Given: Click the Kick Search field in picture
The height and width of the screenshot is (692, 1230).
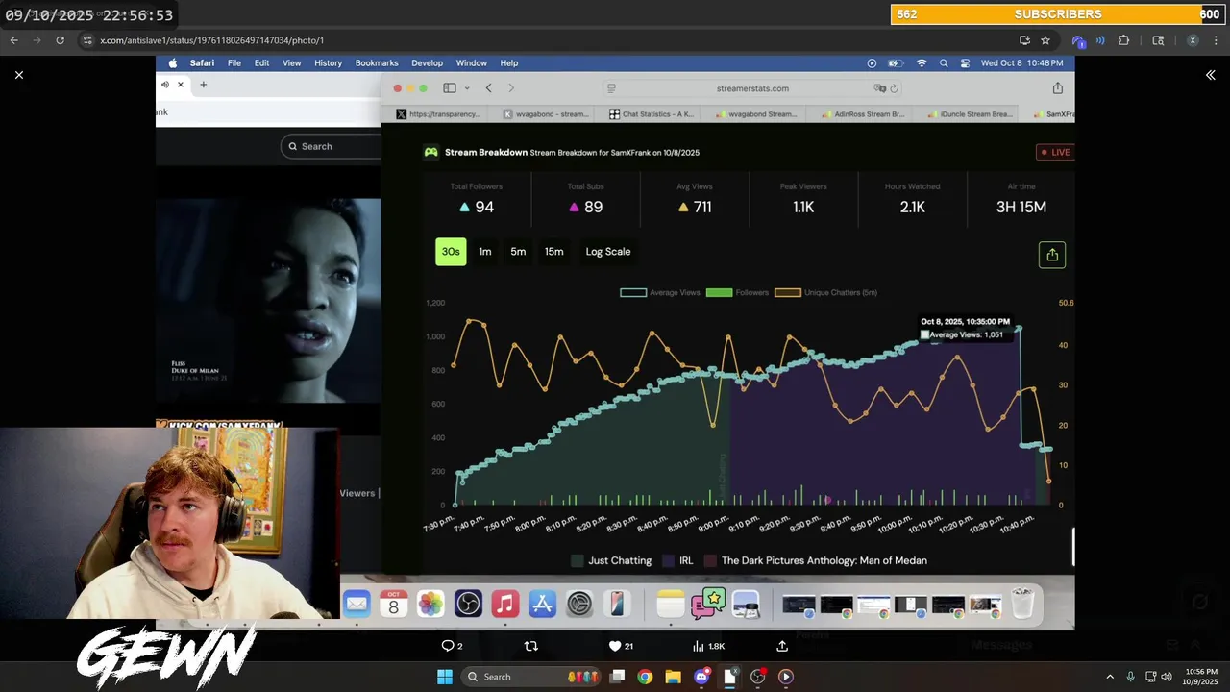Looking at the screenshot, I should pyautogui.click(x=332, y=146).
